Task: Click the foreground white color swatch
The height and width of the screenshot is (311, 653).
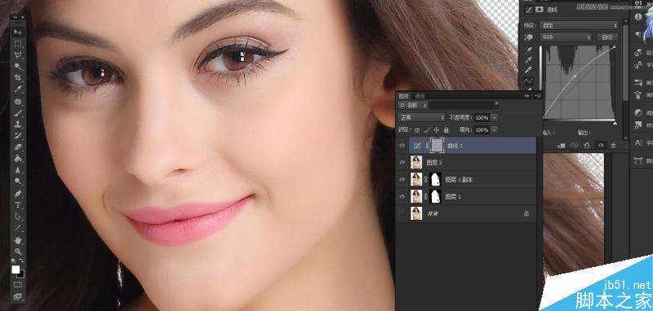Action: click(16, 270)
